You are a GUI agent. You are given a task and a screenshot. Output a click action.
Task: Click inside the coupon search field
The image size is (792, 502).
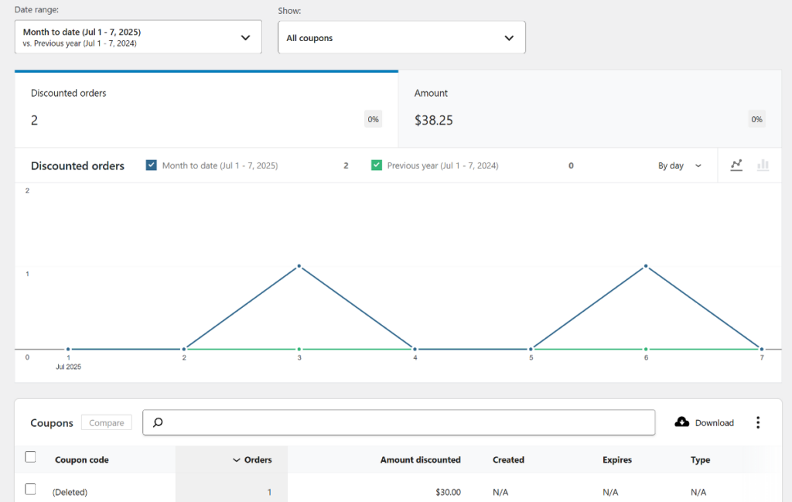pyautogui.click(x=387, y=422)
